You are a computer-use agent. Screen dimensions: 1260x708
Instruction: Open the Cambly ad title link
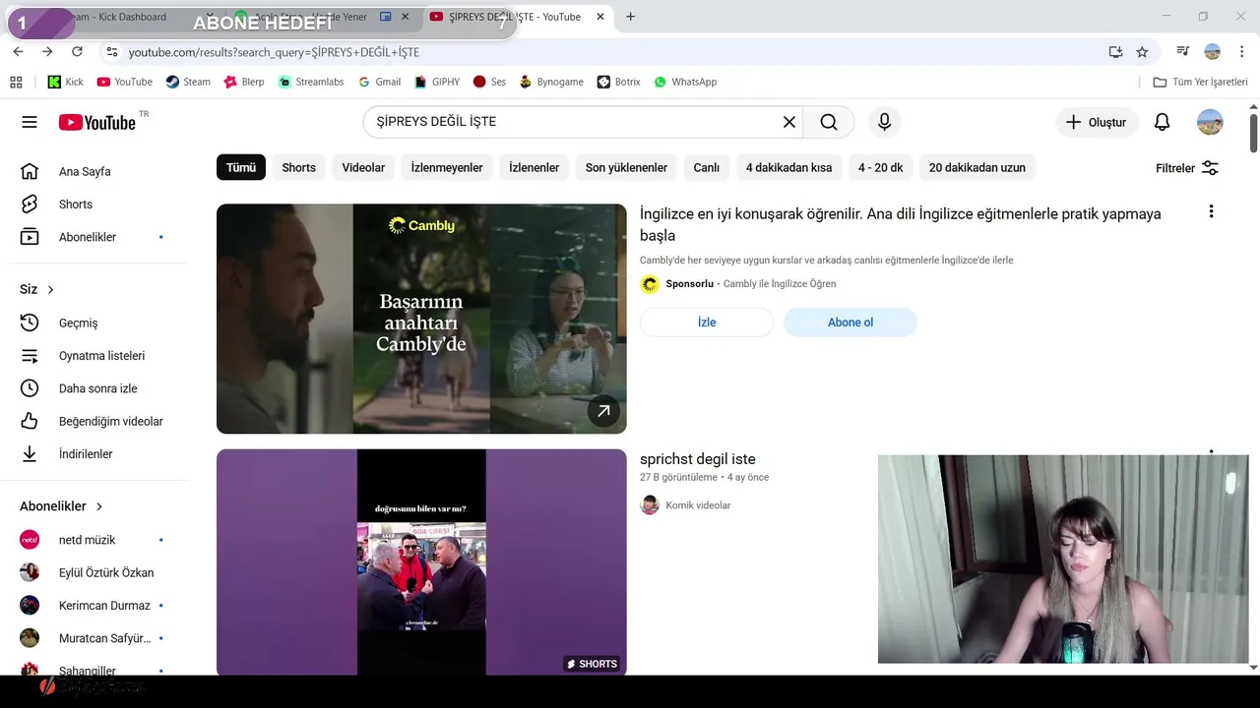coord(900,224)
